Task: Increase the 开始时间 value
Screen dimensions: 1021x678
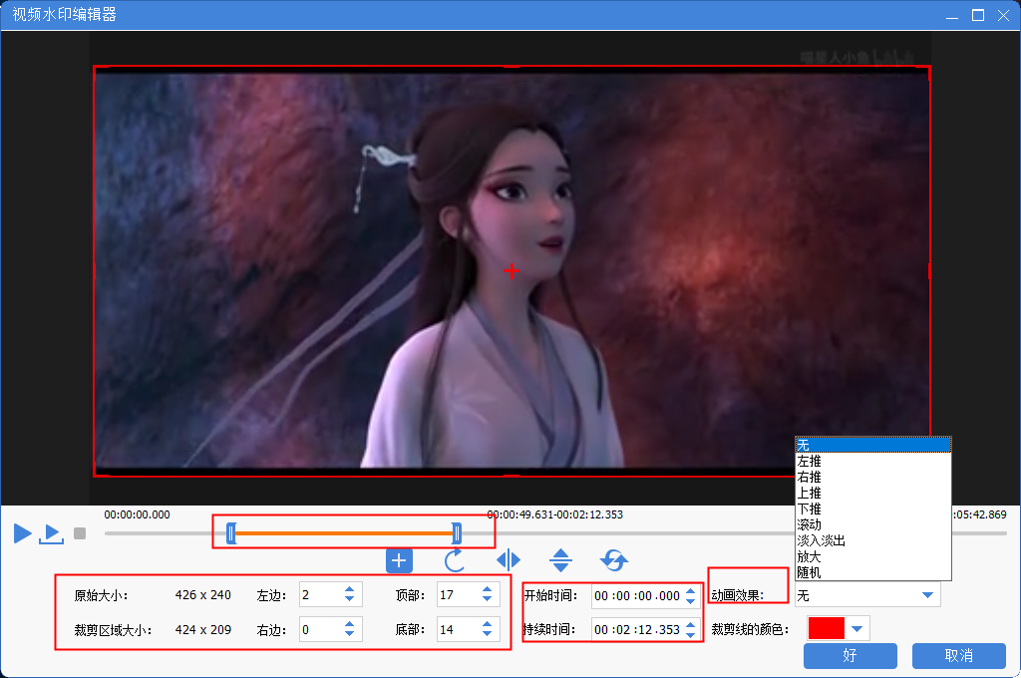Action: [691, 590]
